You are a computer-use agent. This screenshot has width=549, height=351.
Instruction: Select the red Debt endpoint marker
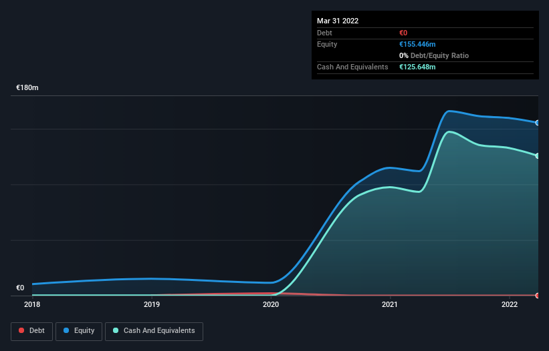(x=538, y=296)
